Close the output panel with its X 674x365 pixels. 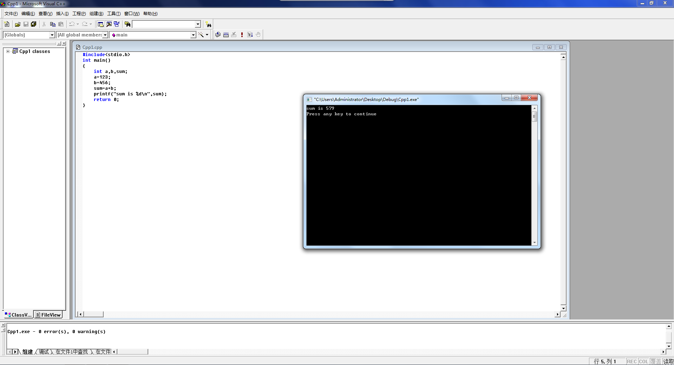3,325
